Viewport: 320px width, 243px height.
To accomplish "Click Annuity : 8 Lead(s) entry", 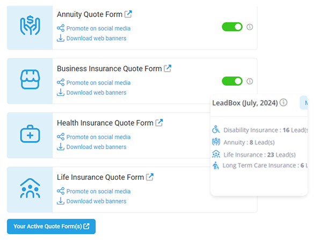I will click(x=243, y=142).
